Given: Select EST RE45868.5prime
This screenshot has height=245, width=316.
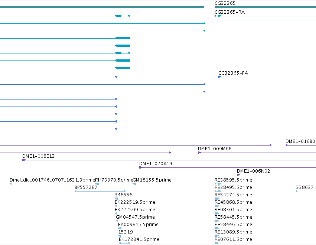Looking at the screenshot, I should [233, 202].
